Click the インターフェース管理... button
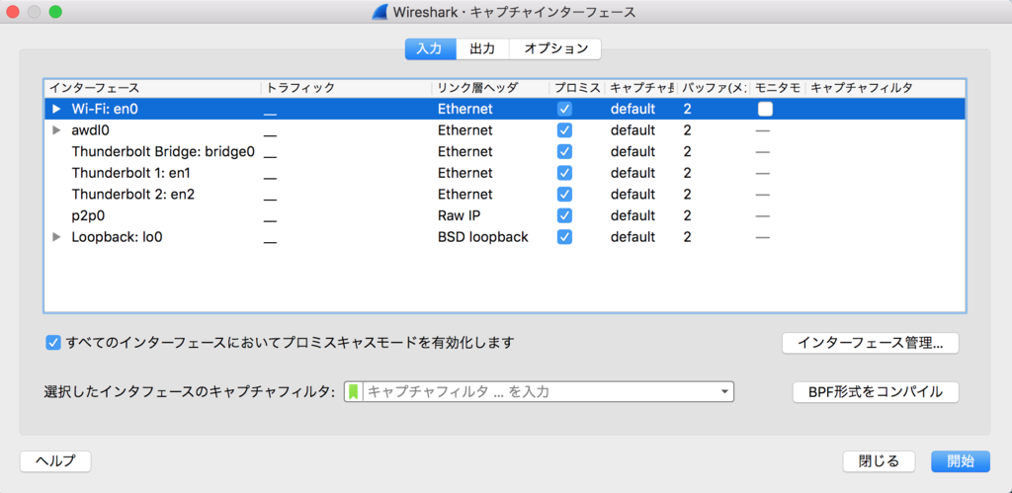 (x=870, y=343)
